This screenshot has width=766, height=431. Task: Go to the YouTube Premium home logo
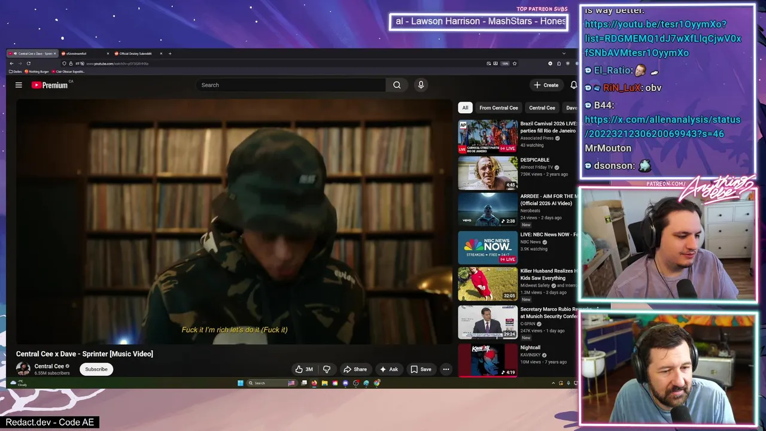coord(50,85)
